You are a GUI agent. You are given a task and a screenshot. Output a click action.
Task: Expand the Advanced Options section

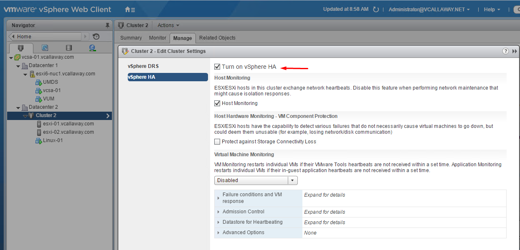click(218, 233)
